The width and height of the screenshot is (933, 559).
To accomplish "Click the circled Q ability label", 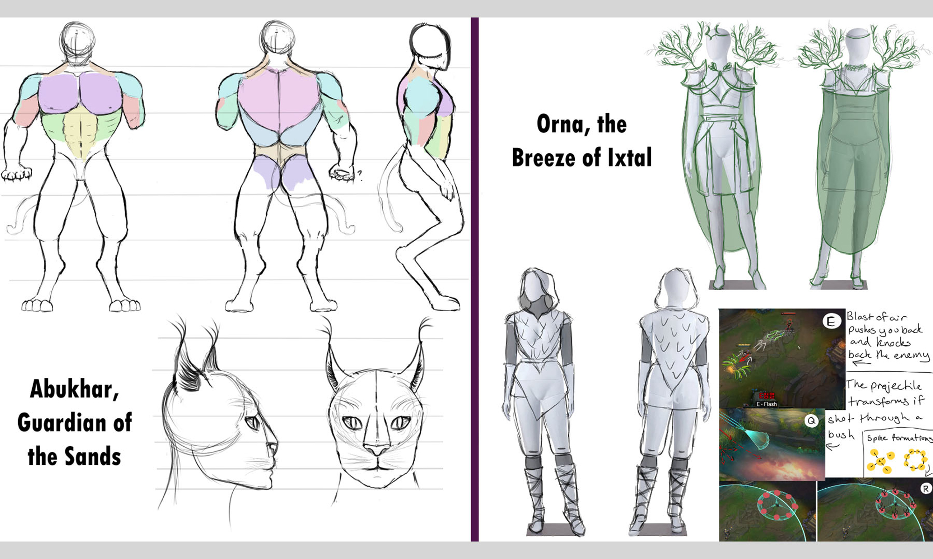I will 811,421.
